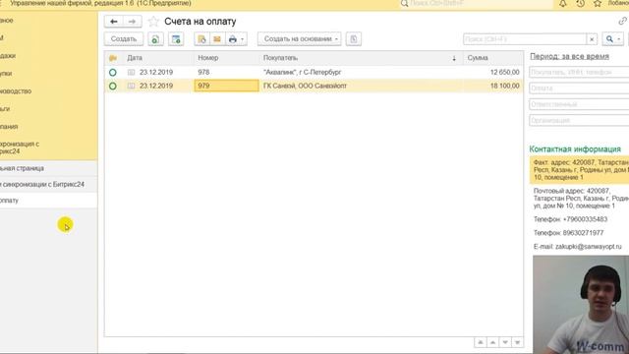Viewport: 629px width, 354px height.
Task: Click the sum 12 650,00
Action: pyautogui.click(x=504, y=72)
